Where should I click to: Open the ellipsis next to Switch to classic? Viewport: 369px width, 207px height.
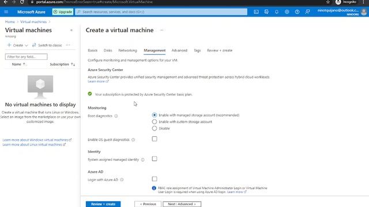tap(68, 45)
